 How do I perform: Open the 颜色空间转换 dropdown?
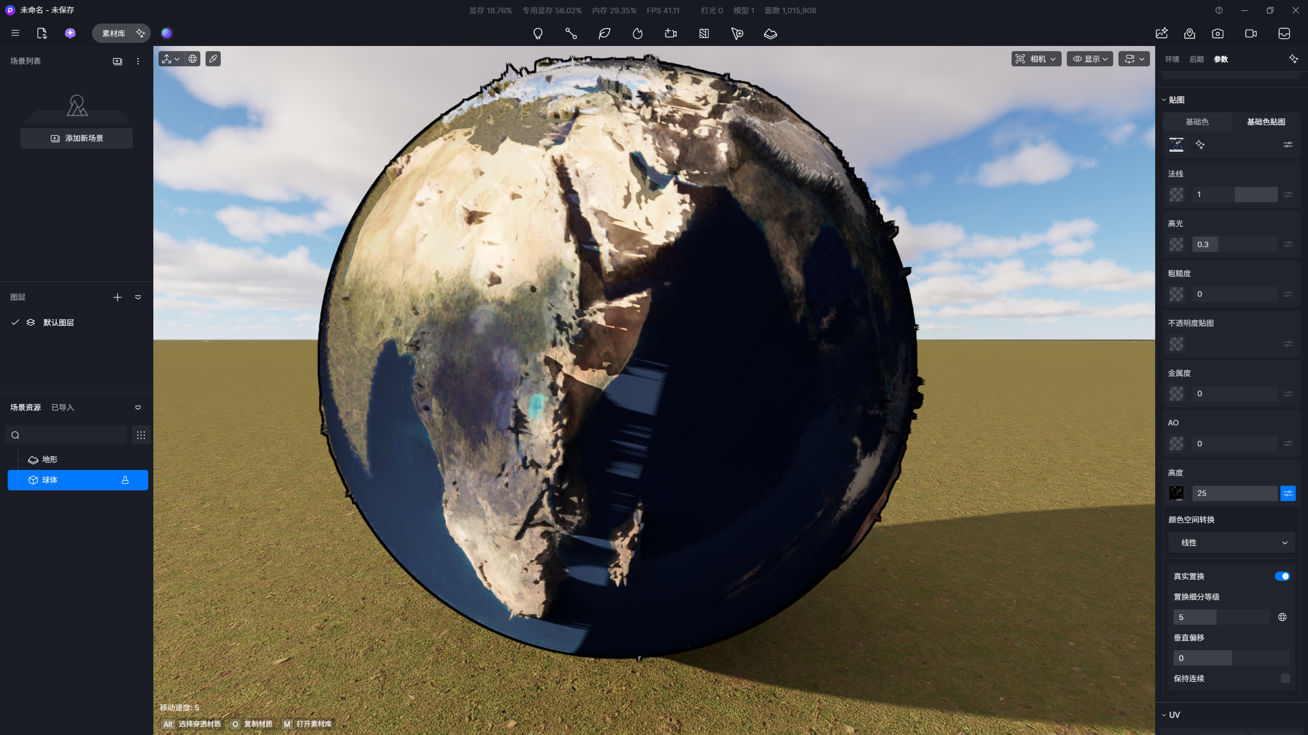pos(1231,542)
